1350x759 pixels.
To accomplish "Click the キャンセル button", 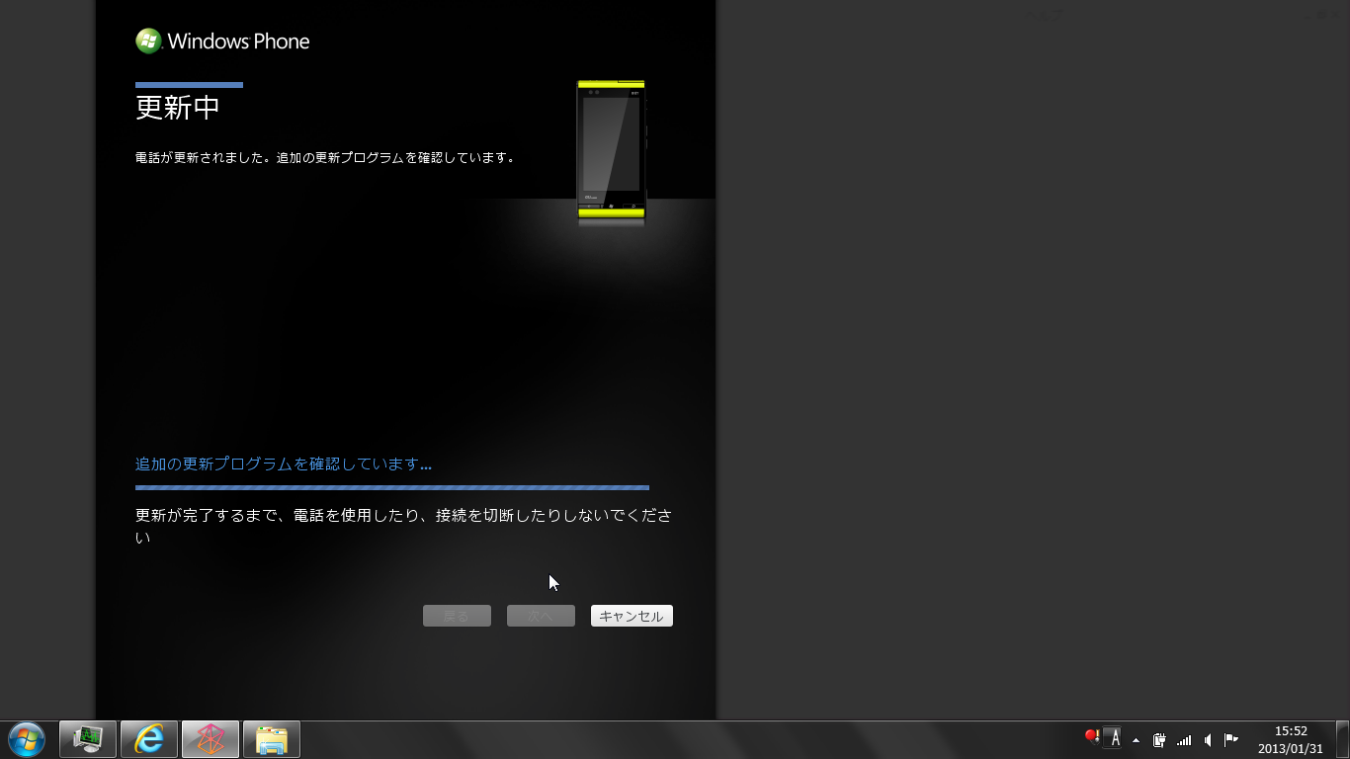I will pyautogui.click(x=632, y=616).
